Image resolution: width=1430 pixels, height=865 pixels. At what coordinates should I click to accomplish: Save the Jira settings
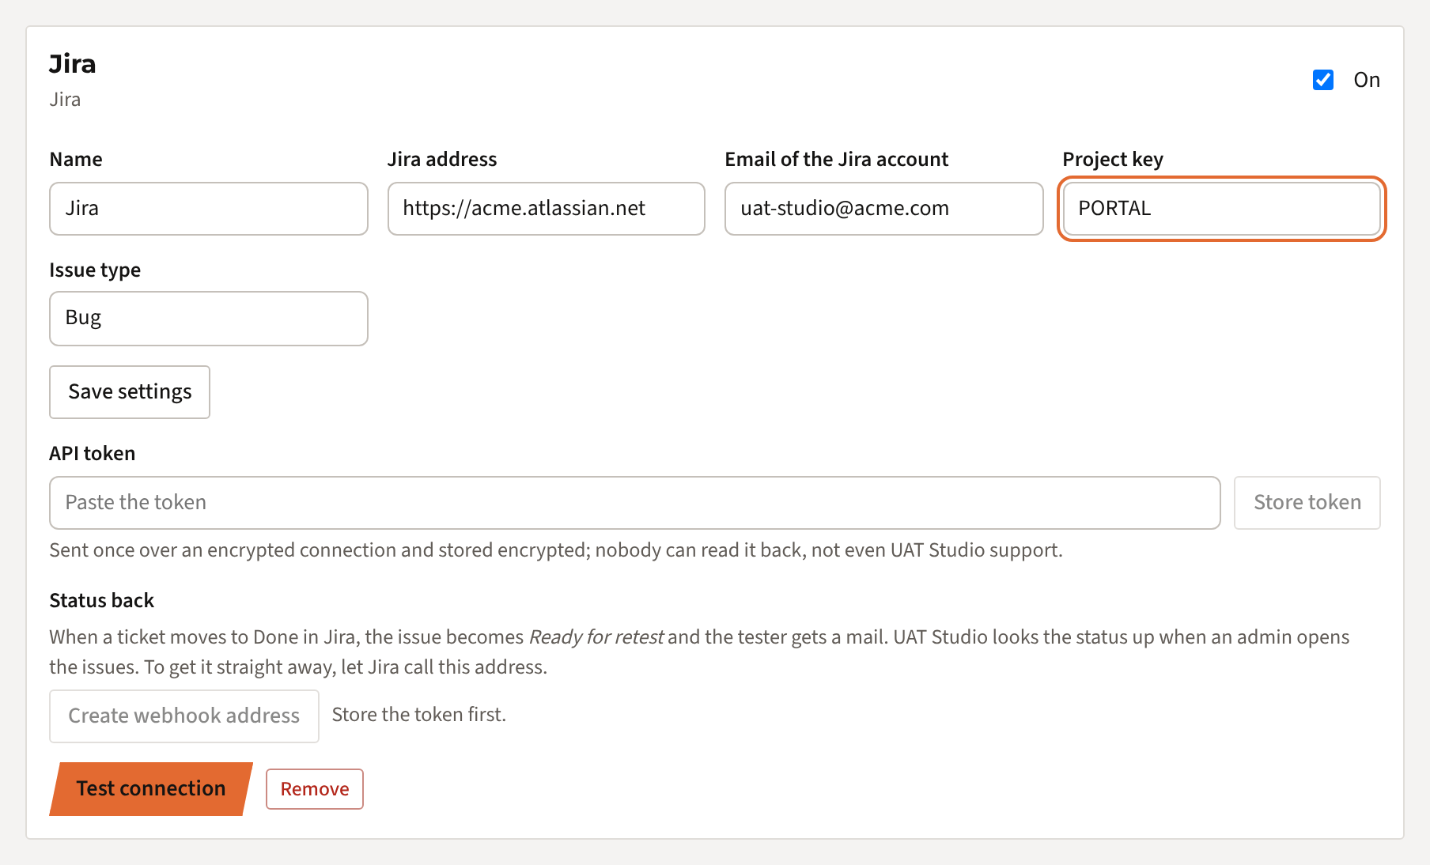point(130,392)
